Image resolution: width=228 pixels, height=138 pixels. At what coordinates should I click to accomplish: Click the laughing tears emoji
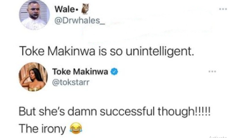pyautogui.click(x=76, y=128)
